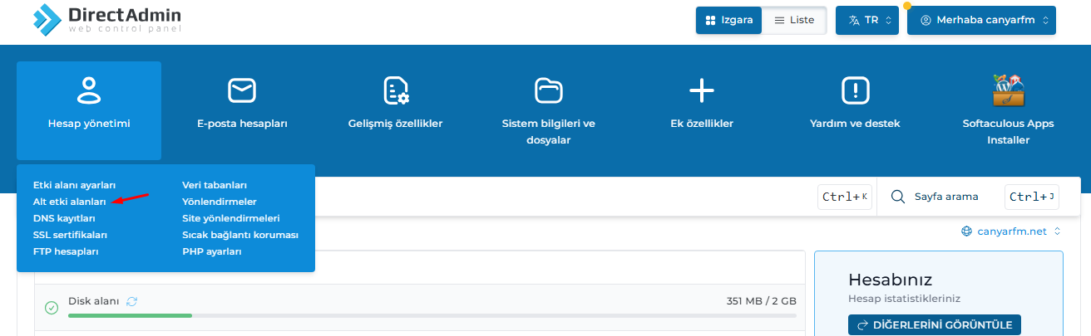Open Sistem bilgileri ve dosyalar folder icon
Viewport: 1091px width, 336px height.
[x=548, y=90]
